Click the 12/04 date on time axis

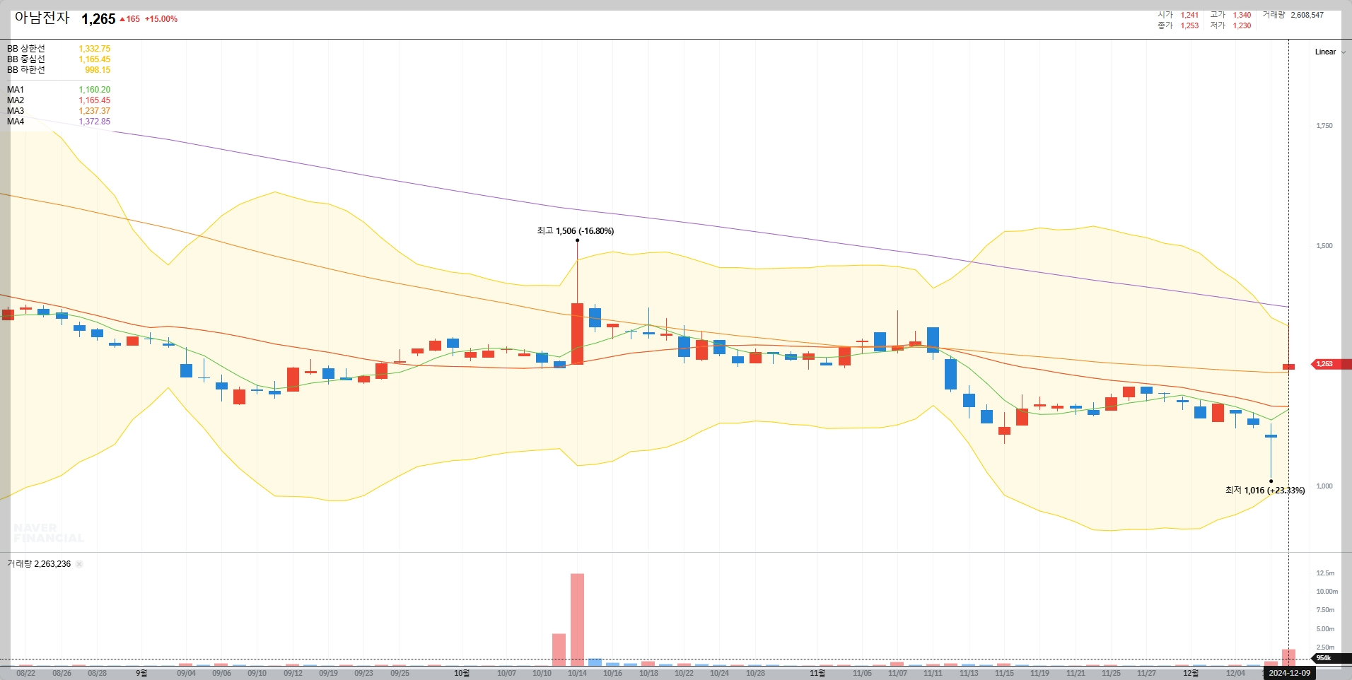[1235, 674]
